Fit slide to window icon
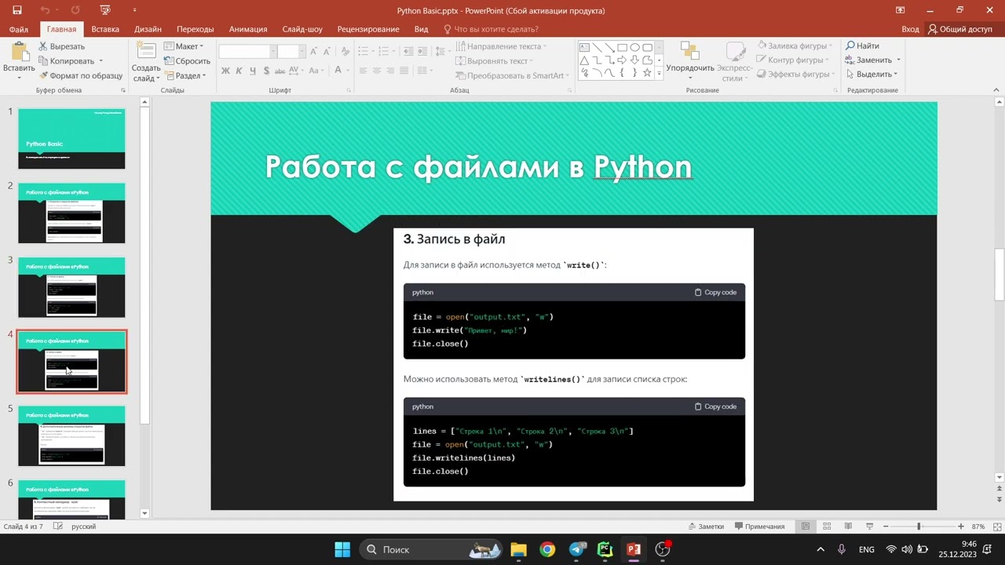The width and height of the screenshot is (1005, 565). point(997,527)
